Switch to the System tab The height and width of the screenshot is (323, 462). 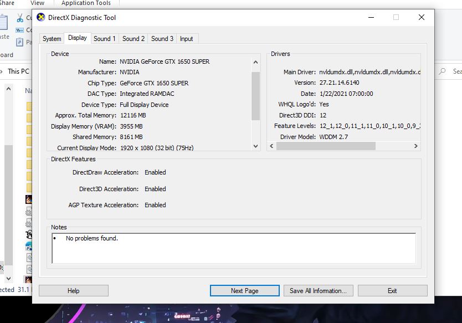52,39
